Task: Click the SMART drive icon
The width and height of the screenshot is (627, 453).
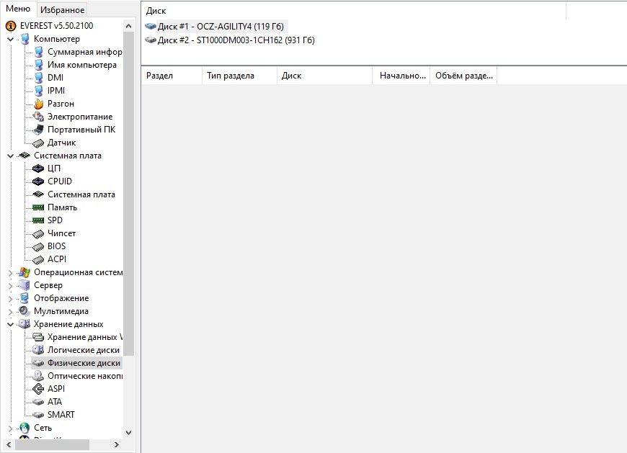Action: [x=38, y=415]
